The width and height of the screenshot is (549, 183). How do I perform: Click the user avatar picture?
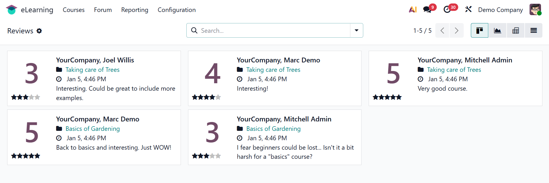click(x=535, y=10)
